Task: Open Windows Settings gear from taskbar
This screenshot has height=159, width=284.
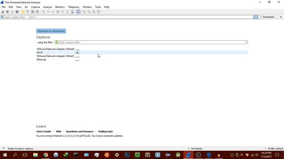Action: 117,155
